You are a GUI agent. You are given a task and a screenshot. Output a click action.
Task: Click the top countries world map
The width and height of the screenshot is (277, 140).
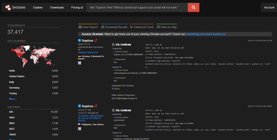tap(34, 56)
